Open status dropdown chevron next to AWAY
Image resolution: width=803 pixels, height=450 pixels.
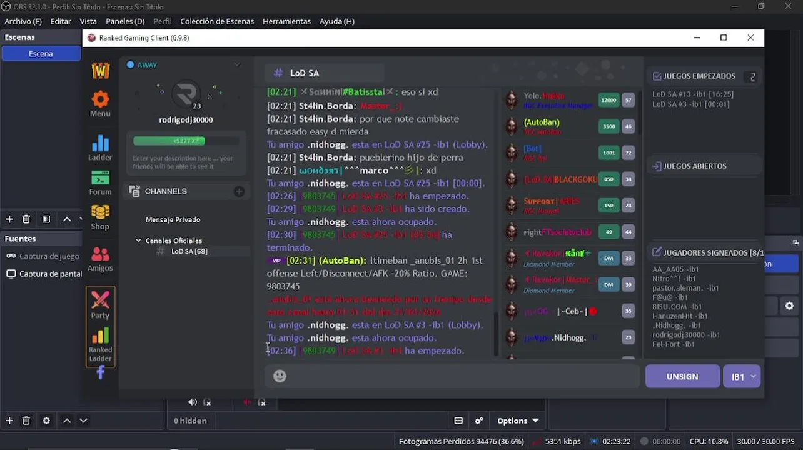[x=237, y=64]
